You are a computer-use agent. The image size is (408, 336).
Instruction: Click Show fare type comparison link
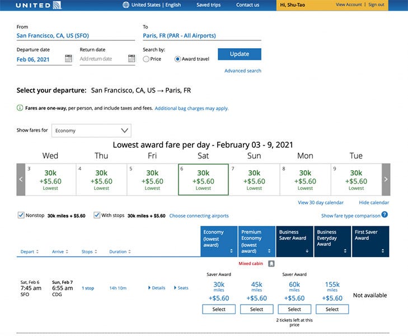click(351, 216)
